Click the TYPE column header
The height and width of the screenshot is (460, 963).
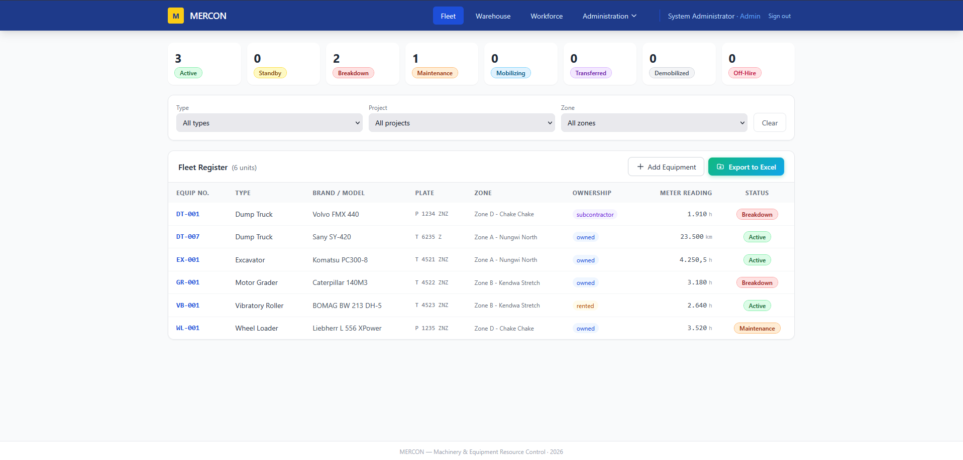[243, 193]
